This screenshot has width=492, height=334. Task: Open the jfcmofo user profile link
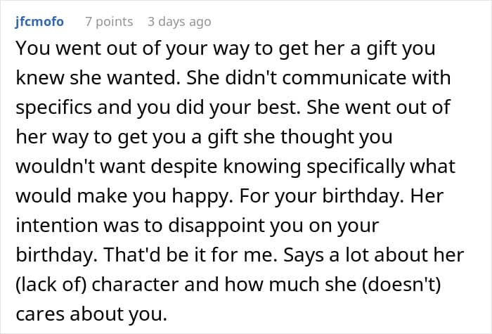point(39,22)
